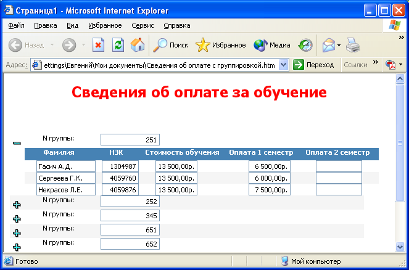The width and height of the screenshot is (409, 270).
Task: Expand the address bar dropdown list
Action: coord(284,65)
